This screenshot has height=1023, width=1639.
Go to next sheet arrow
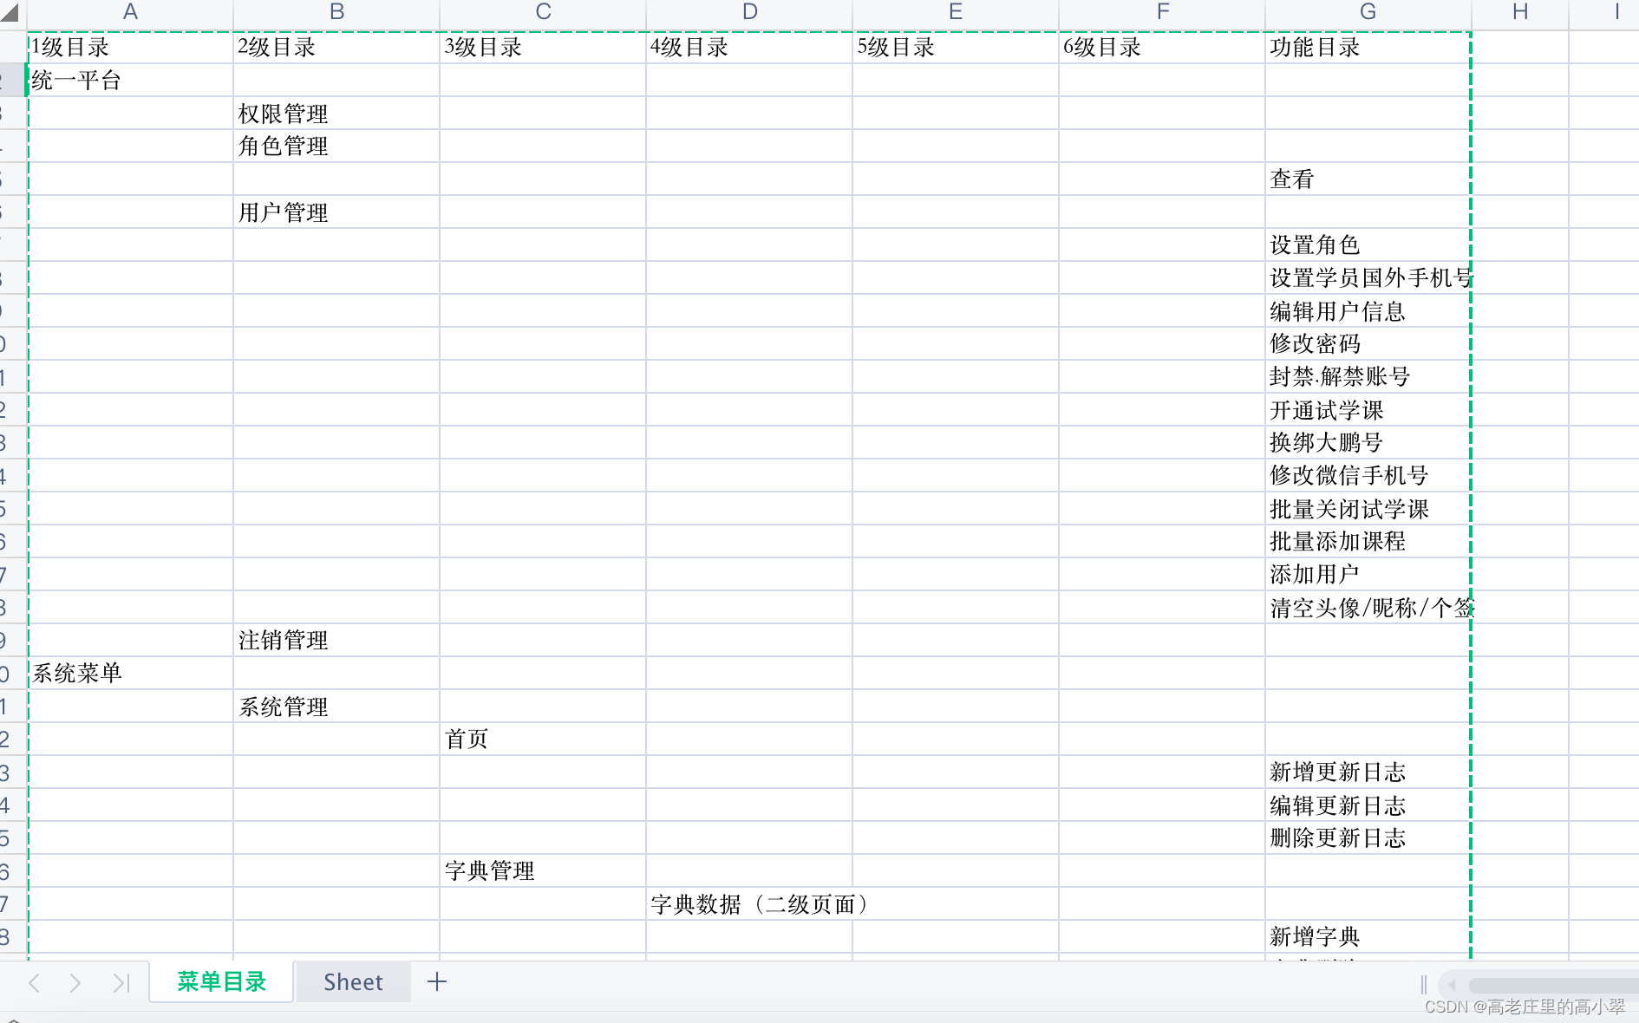click(75, 982)
